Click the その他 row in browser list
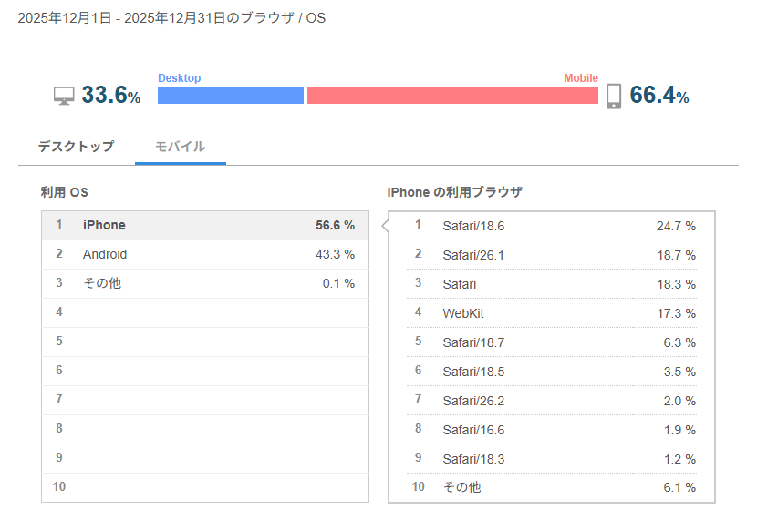Viewport: 757px width, 520px height. 552,488
